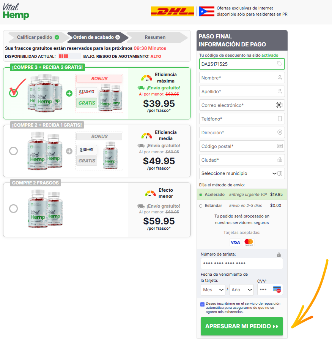Open the Seleccione municipio dropdown
The height and width of the screenshot is (340, 332).
[242, 173]
